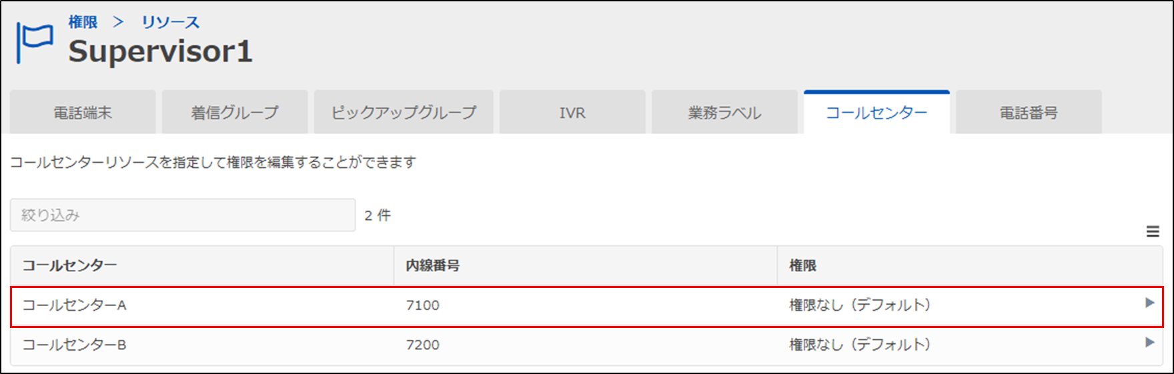The height and width of the screenshot is (374, 1174).
Task: Follow the 権限 breadcrumb link
Action: pos(83,22)
